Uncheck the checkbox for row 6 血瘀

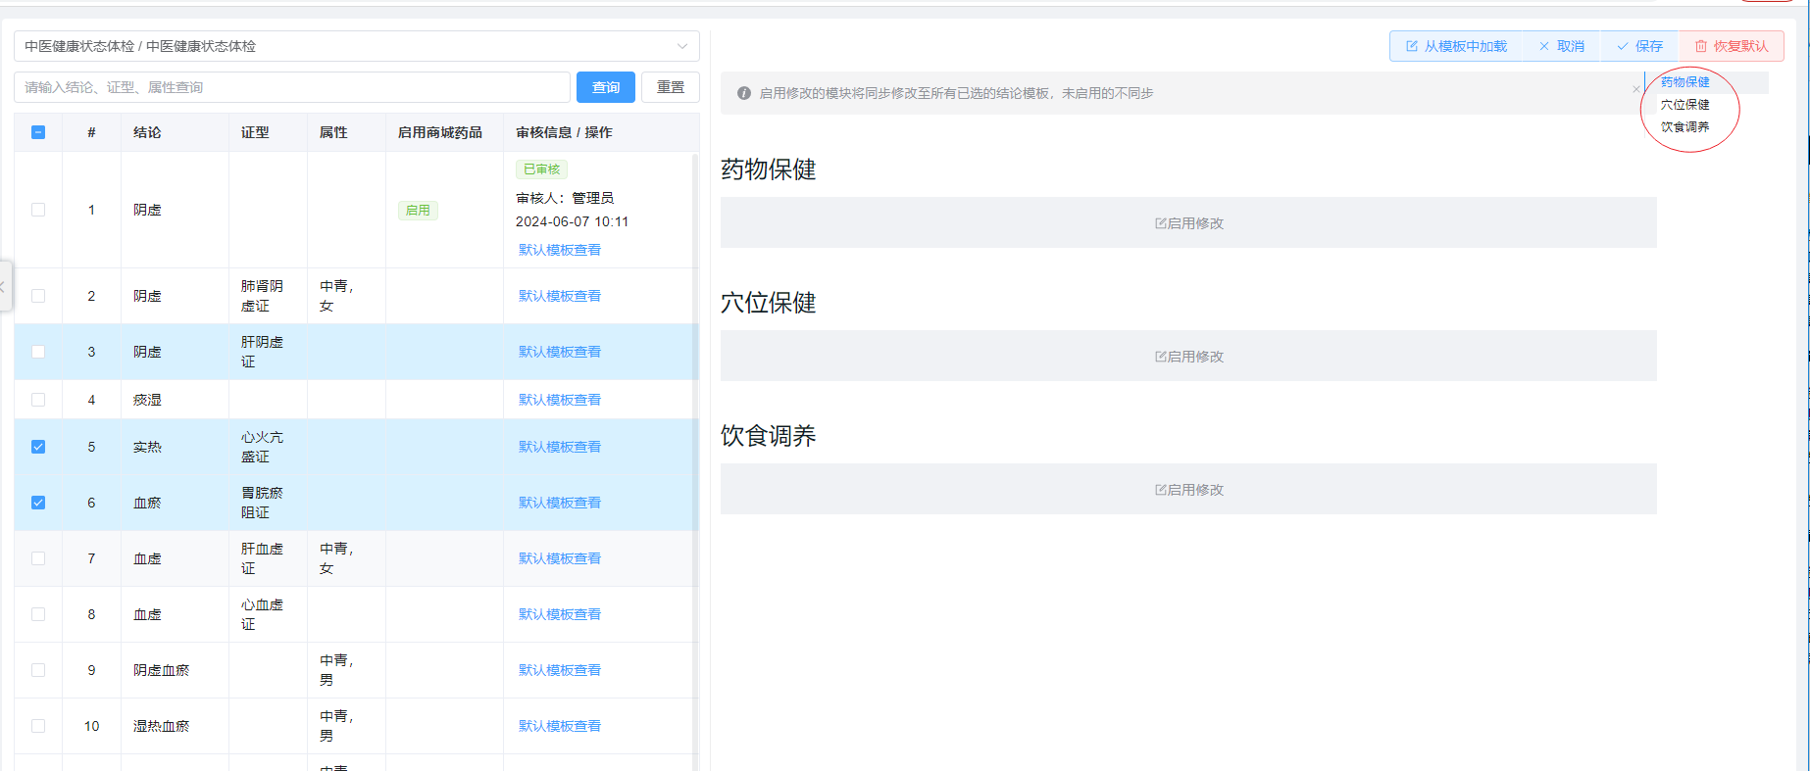(x=38, y=503)
